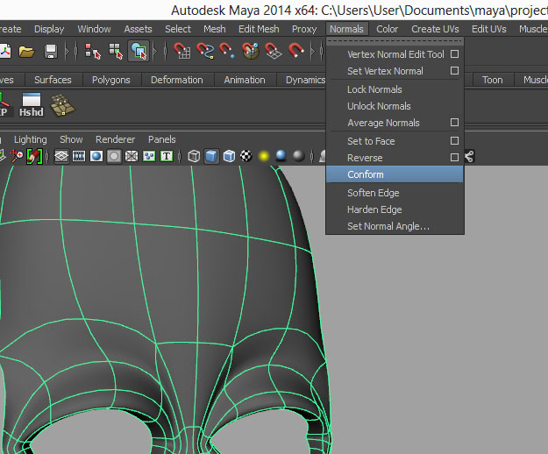The height and width of the screenshot is (454, 548).
Task: Open option box for Set Vertex Normal
Action: 454,71
